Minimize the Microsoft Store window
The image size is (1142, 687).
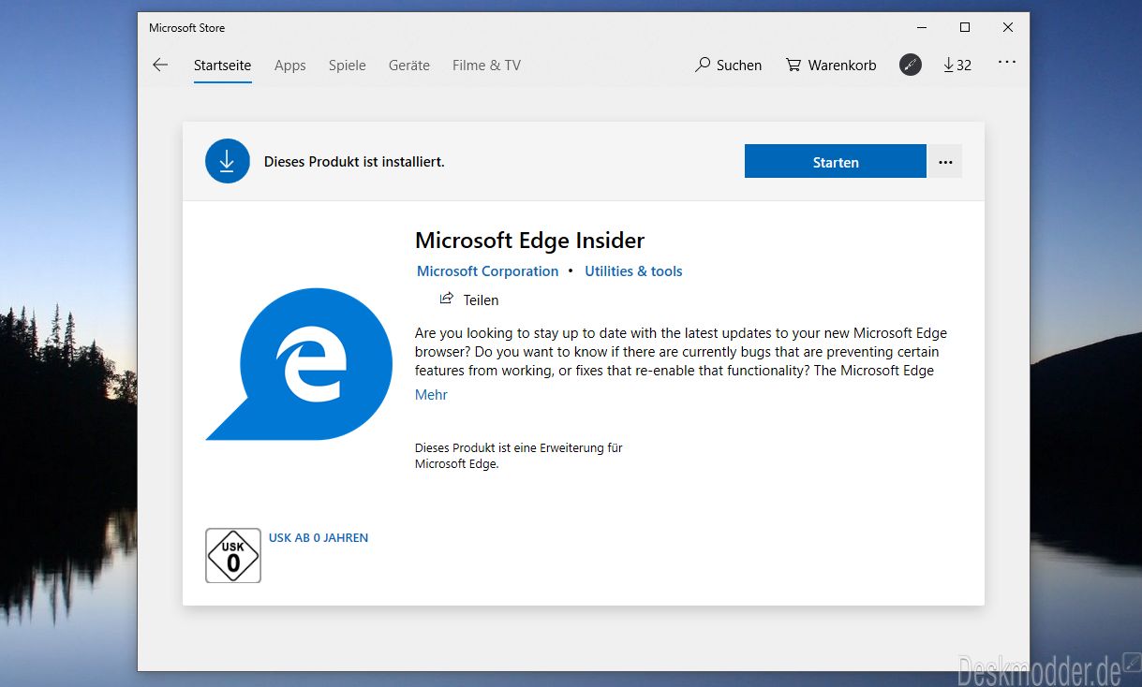pos(921,27)
